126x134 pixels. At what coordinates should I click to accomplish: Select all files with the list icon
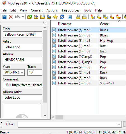(70, 17)
